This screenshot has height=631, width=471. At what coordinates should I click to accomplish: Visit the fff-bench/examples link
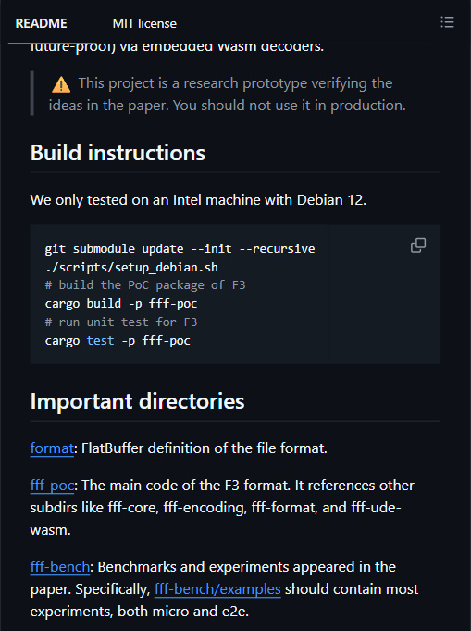tap(217, 588)
